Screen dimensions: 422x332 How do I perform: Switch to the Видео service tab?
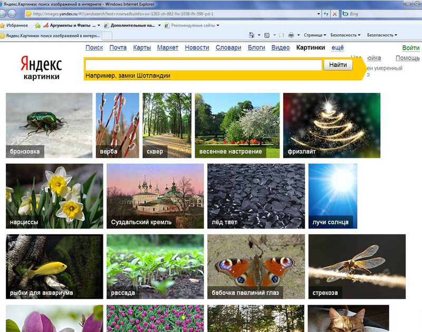coord(280,48)
